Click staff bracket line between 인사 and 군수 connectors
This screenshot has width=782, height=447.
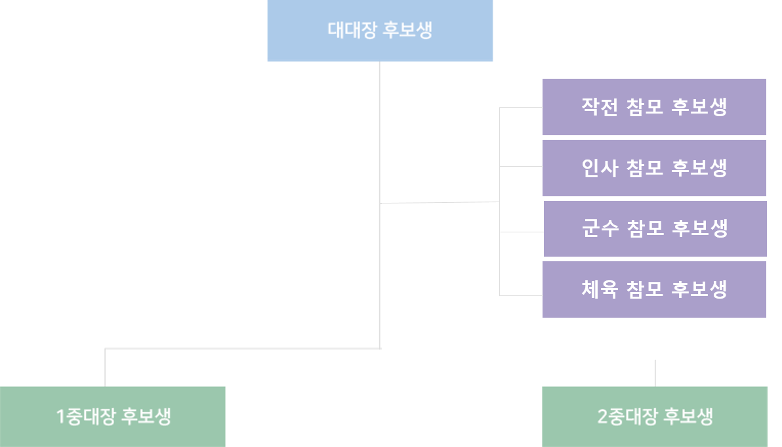[500, 200]
